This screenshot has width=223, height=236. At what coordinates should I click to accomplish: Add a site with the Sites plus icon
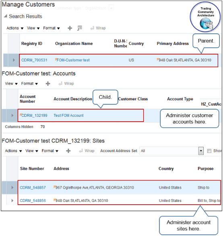(x=68, y=151)
